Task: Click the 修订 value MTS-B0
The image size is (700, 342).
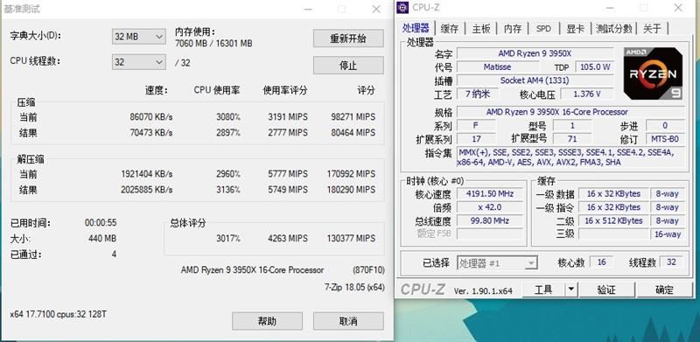Action: coord(665,139)
